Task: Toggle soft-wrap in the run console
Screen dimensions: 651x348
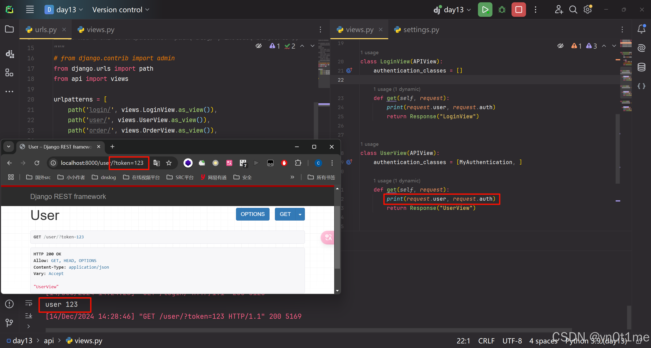Action: [29, 303]
